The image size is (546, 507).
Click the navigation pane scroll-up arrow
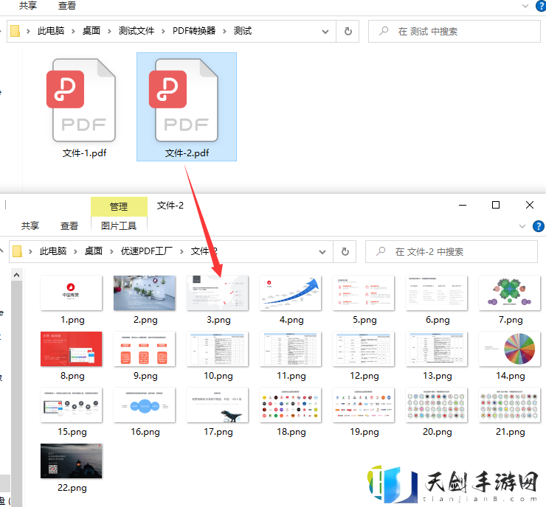point(16,275)
